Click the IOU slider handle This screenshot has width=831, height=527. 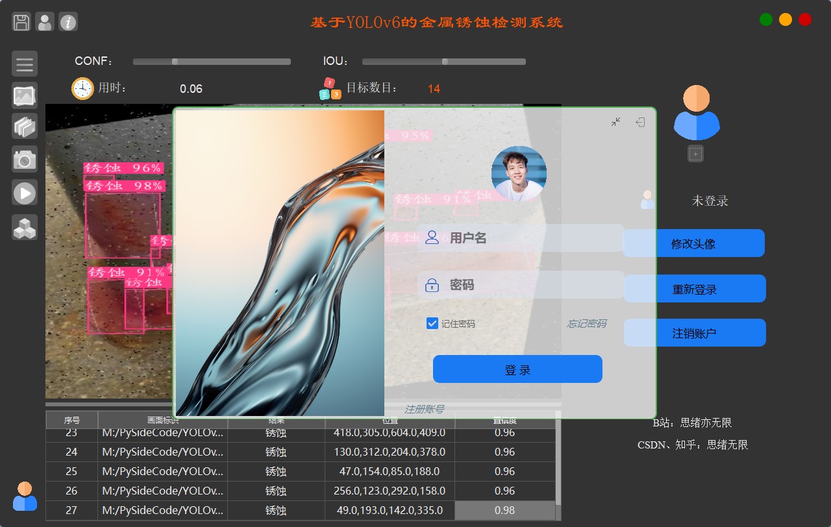coord(445,62)
